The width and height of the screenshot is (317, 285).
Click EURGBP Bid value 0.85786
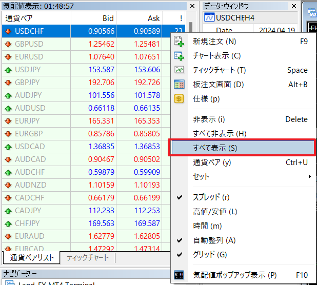(x=101, y=134)
